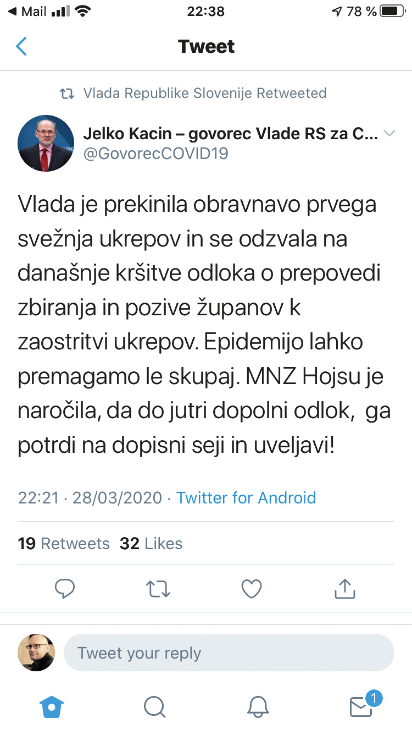Retweet using the retweet arrows icon
This screenshot has width=412, height=734.
coord(158,589)
